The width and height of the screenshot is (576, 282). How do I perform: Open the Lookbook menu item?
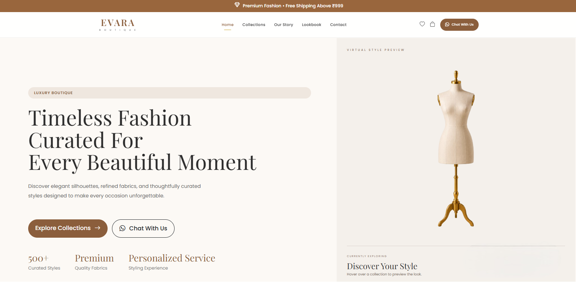click(x=311, y=25)
